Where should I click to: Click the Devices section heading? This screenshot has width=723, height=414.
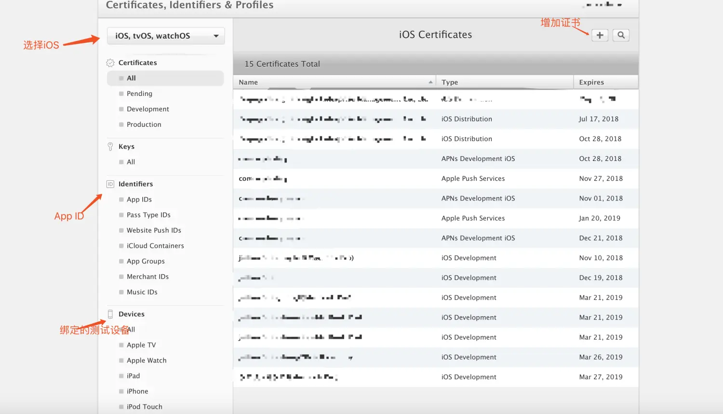click(x=132, y=314)
